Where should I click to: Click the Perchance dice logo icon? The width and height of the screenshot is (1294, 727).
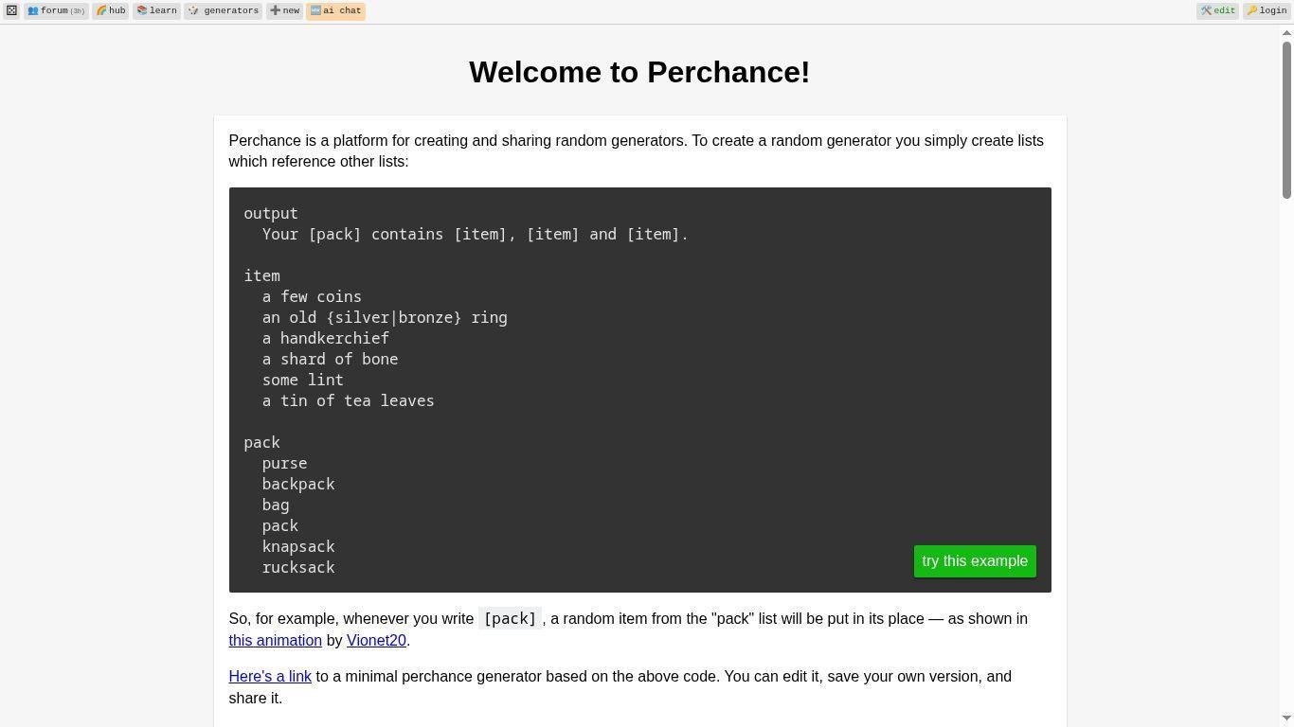coord(11,10)
